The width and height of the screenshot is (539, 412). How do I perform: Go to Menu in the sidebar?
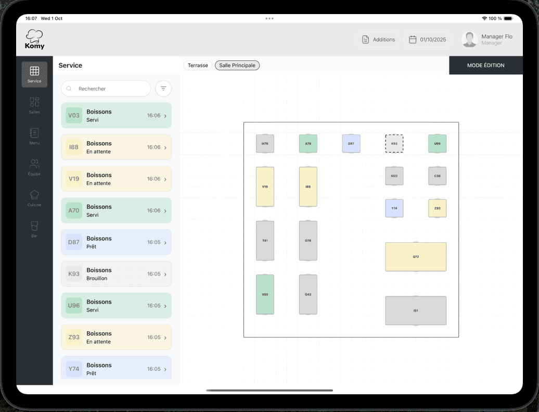(34, 136)
